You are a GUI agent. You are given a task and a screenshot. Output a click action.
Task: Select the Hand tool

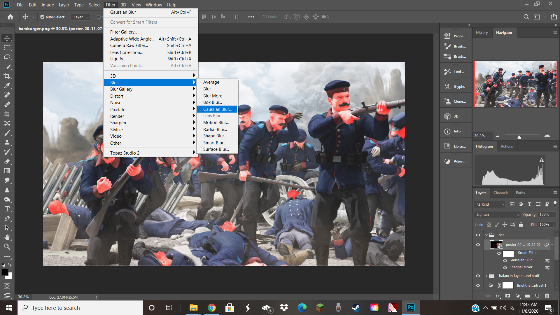[7, 237]
